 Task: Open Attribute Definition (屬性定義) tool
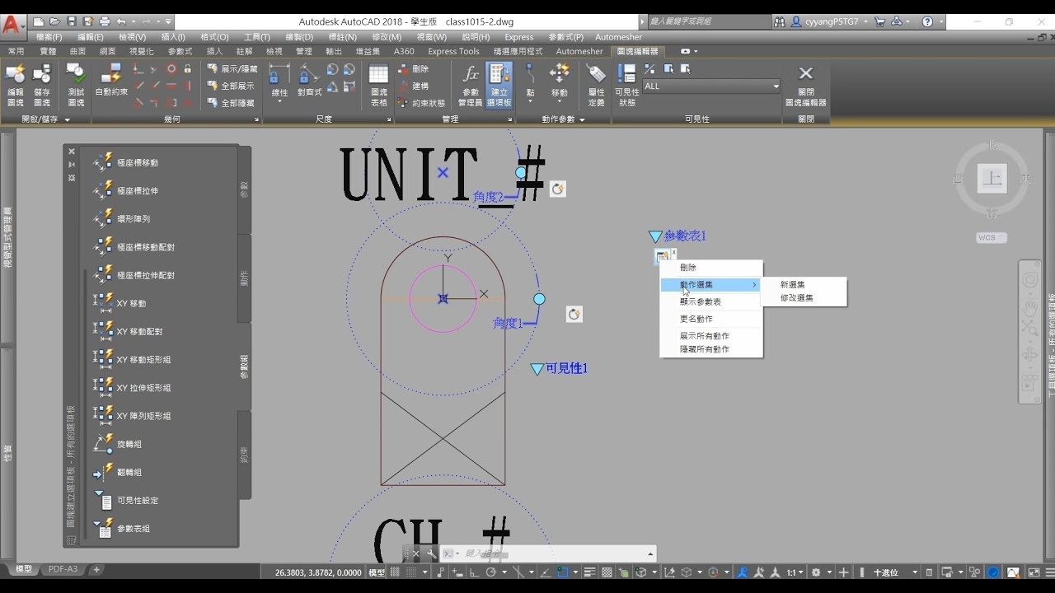596,85
